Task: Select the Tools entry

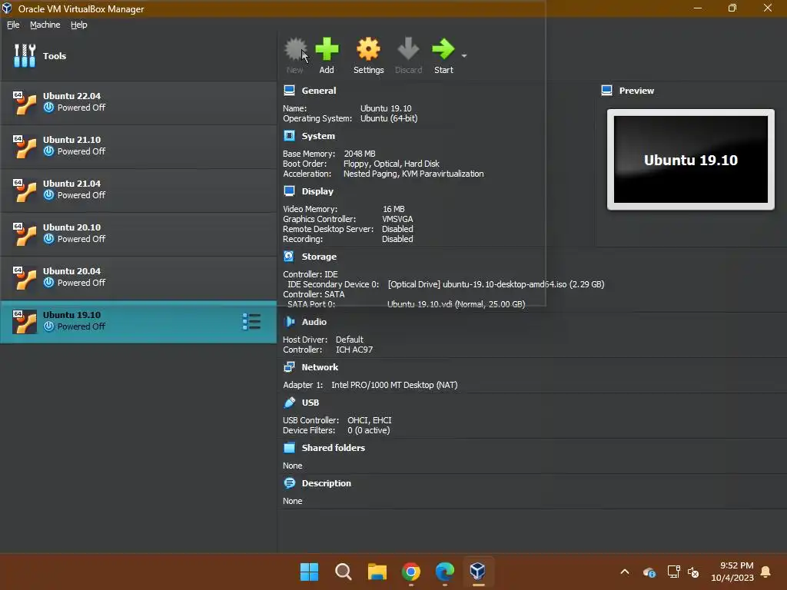Action: point(138,55)
